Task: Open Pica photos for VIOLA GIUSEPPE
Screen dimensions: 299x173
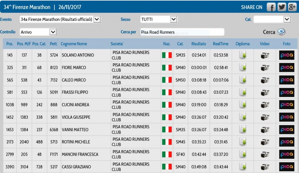Action: pyautogui.click(x=287, y=117)
